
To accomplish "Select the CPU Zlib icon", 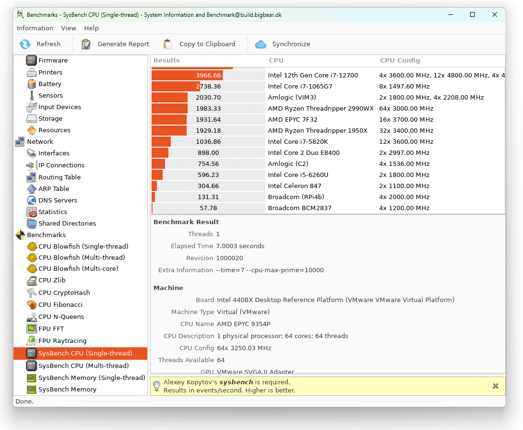I will point(32,280).
